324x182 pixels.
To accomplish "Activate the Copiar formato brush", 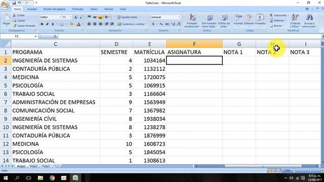I will (24, 26).
